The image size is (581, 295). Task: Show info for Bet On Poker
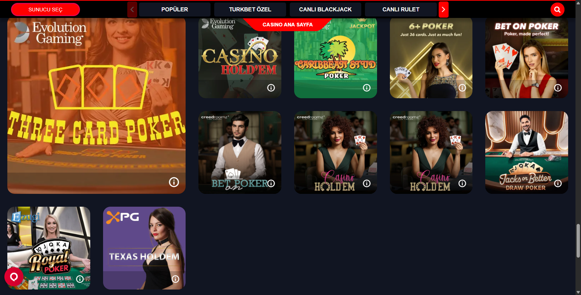tap(558, 88)
